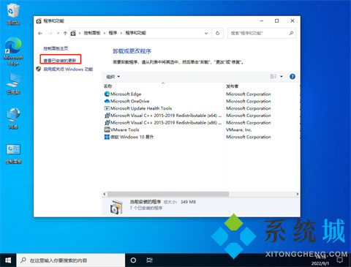Click the Microsoft Edge icon in program list
Screen dimensions: 351x267
[x=107, y=94]
